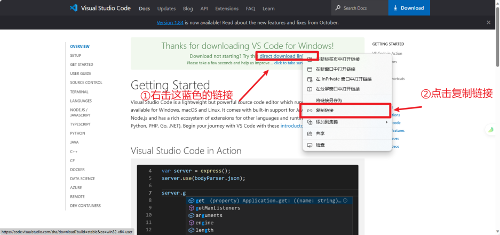This screenshot has width=500, height=235.
Task: Open TERMINAL in the left sidebar
Action: [80, 92]
